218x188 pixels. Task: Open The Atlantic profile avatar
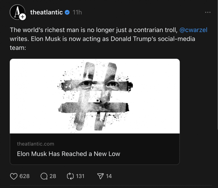point(17,12)
